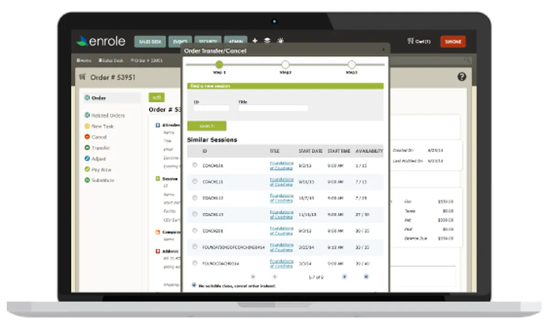
Task: Click the Related Orders sidebar item
Action: (104, 116)
